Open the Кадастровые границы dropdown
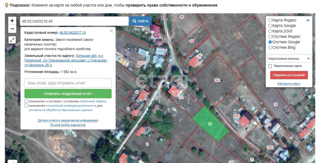Screen dimensions: 325x163 tap(289, 59)
